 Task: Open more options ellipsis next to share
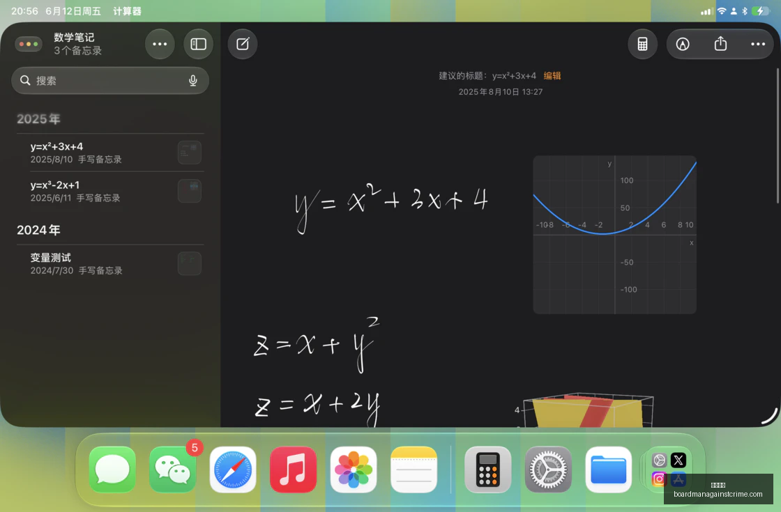(x=757, y=44)
